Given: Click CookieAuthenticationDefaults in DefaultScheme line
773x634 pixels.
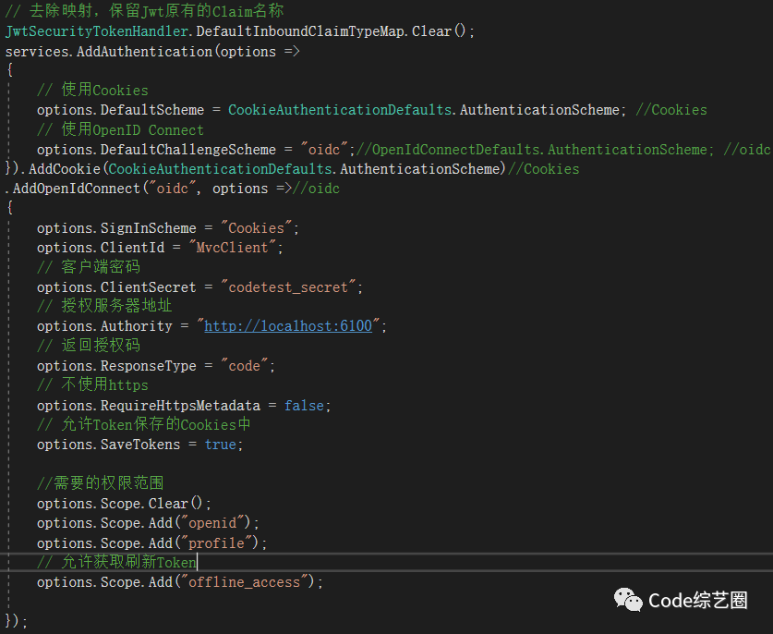Looking at the screenshot, I should (340, 110).
